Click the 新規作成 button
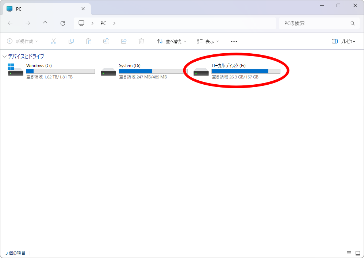Image resolution: width=364 pixels, height=258 pixels. tap(23, 41)
